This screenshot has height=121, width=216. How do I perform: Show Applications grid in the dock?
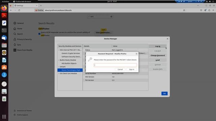pyautogui.click(x=4, y=117)
